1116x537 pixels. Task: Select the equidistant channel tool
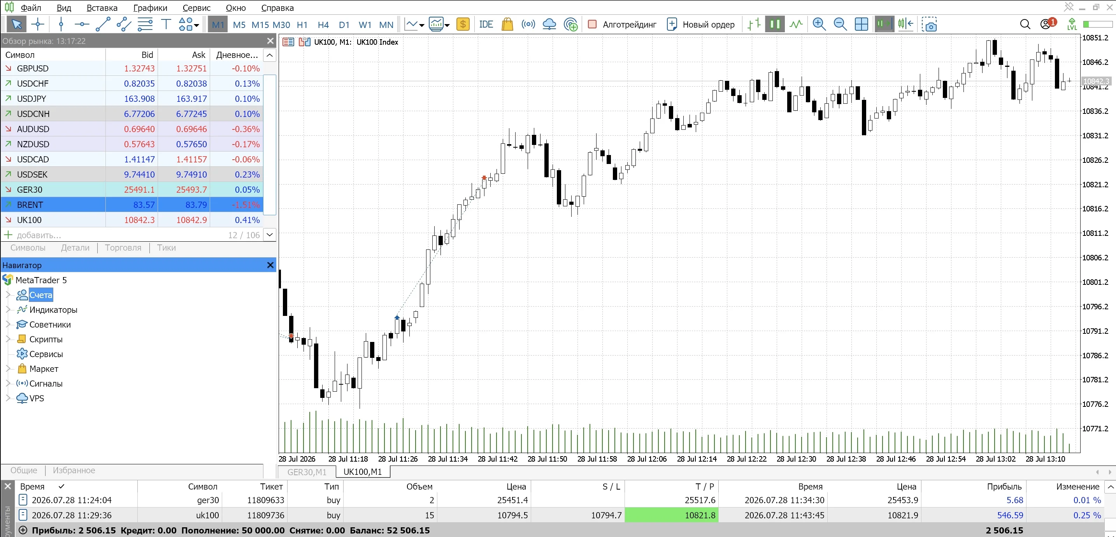coord(124,24)
